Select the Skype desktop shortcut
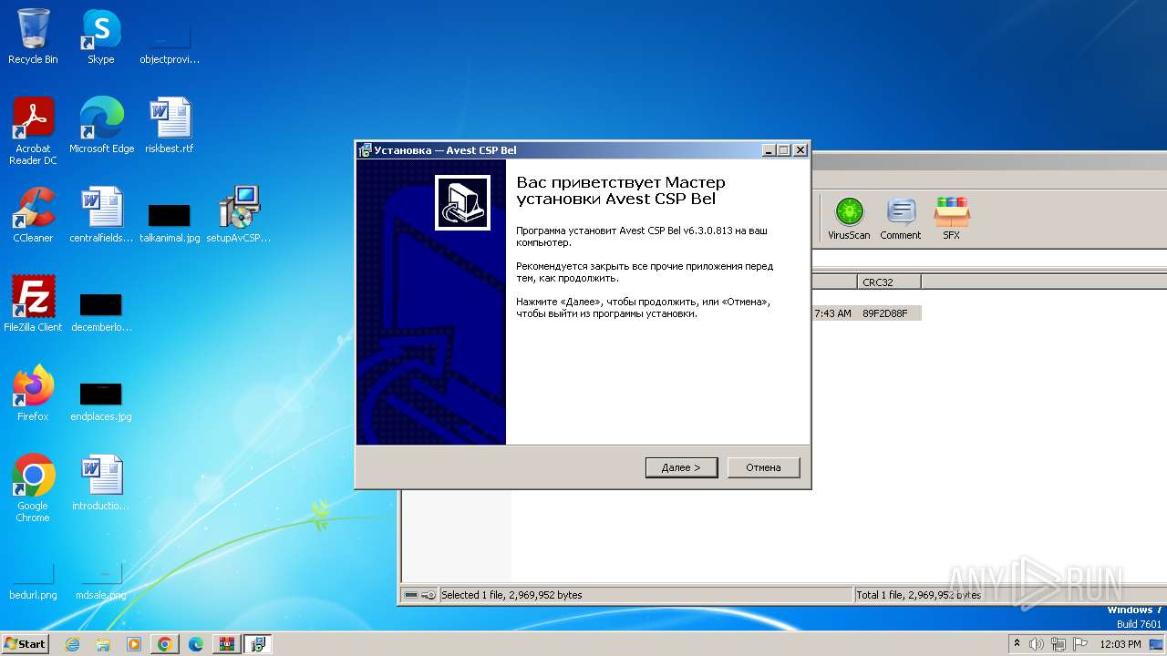Screen dimensions: 1167x656 coord(101,36)
